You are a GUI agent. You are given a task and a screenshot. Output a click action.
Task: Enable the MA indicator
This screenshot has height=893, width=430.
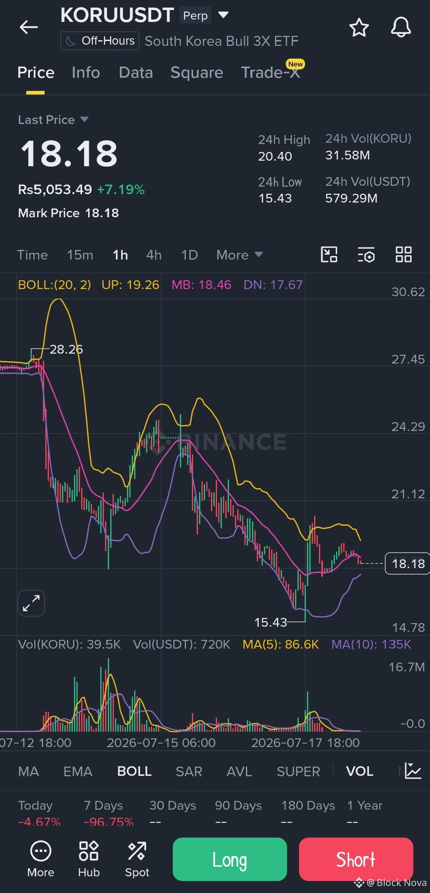click(x=29, y=771)
